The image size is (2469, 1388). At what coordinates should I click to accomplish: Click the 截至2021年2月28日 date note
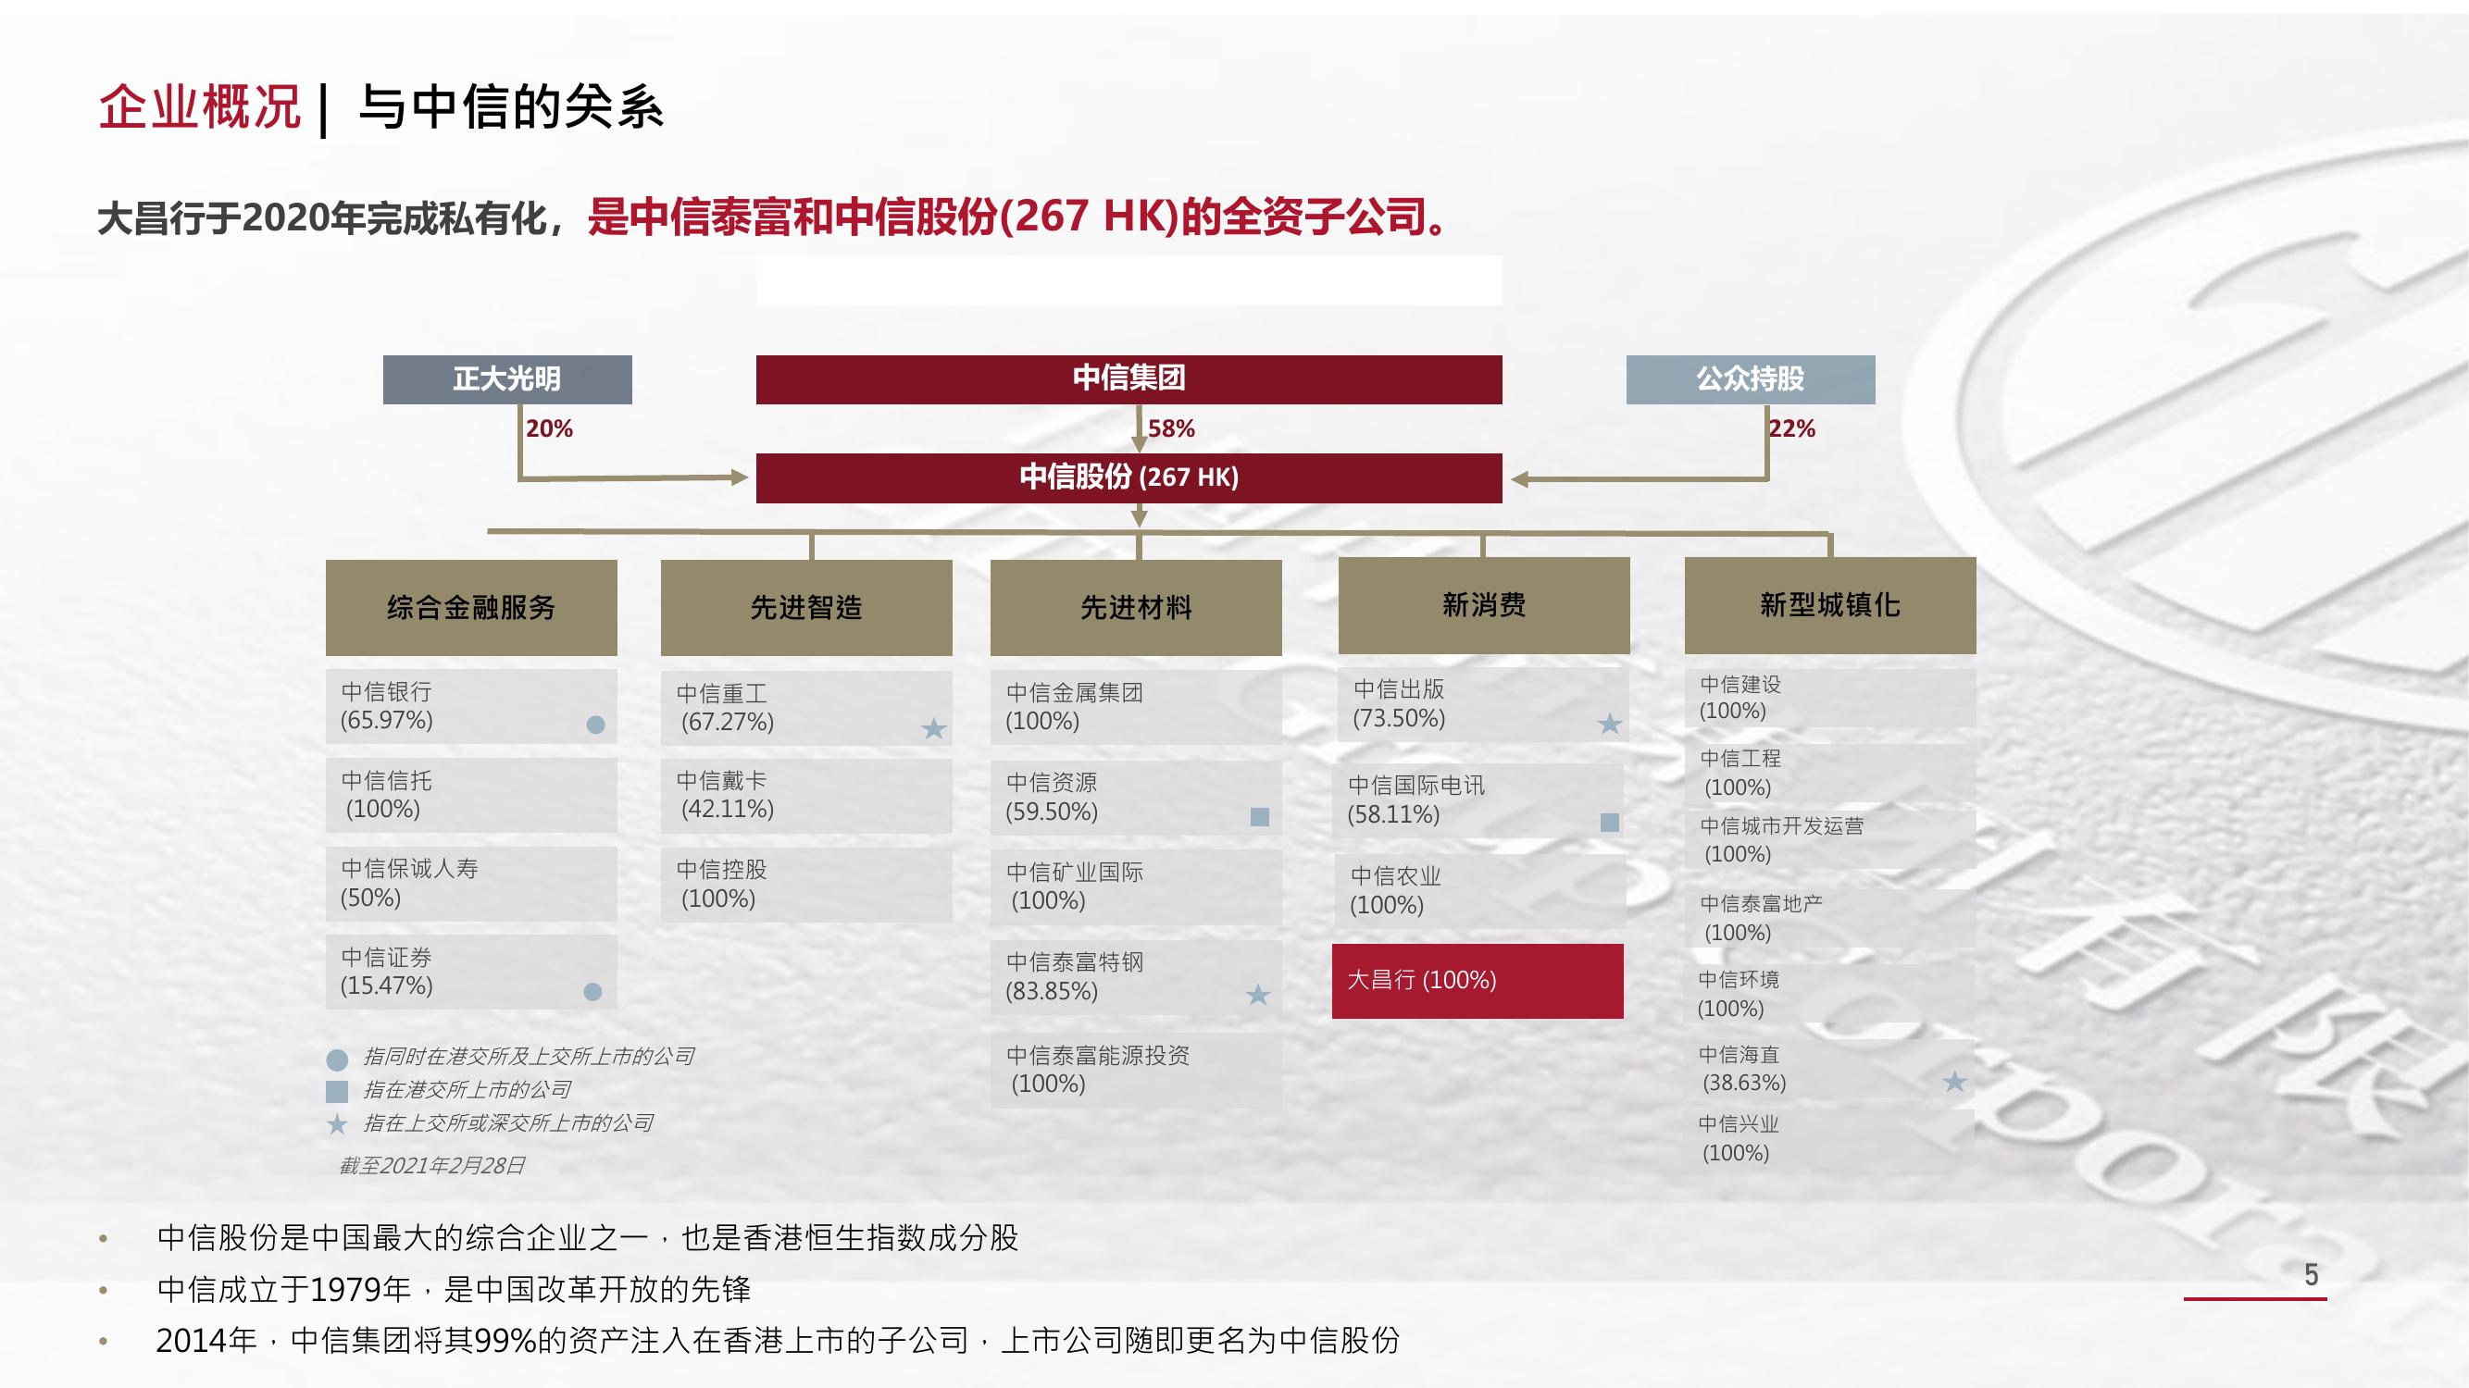tap(432, 1166)
